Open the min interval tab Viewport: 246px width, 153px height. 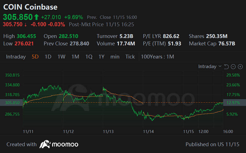click(x=115, y=57)
